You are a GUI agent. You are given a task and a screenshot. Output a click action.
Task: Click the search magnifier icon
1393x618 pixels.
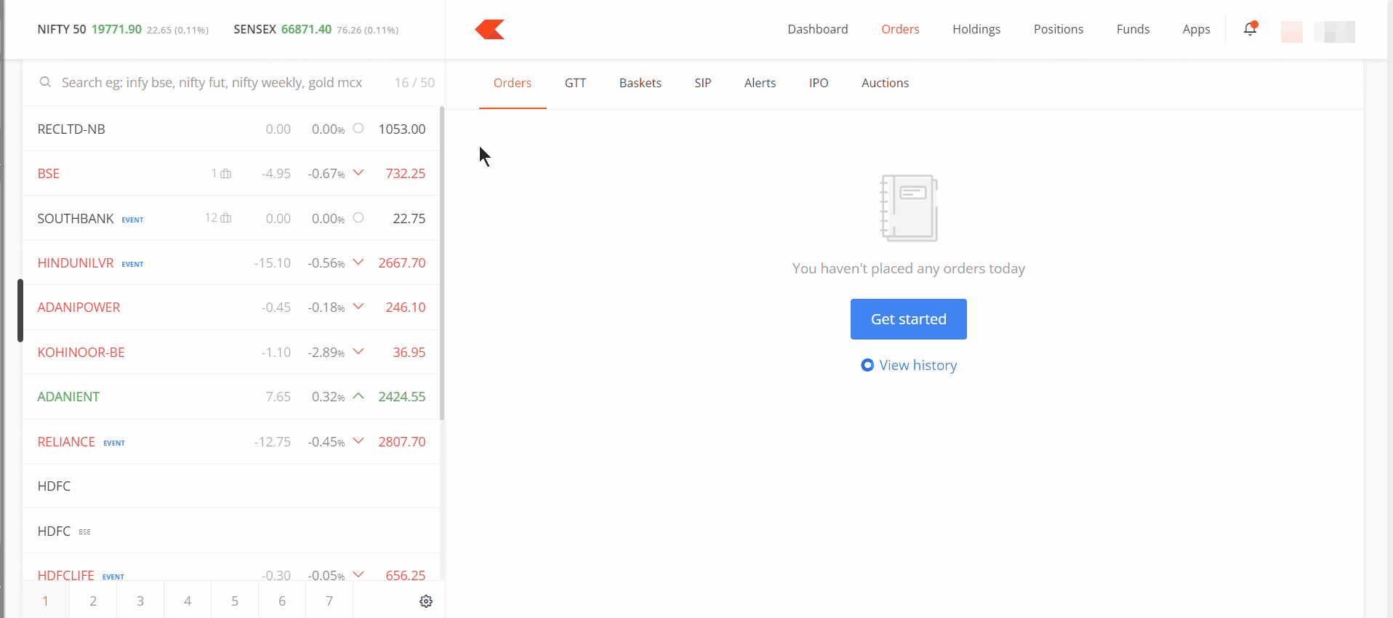45,82
